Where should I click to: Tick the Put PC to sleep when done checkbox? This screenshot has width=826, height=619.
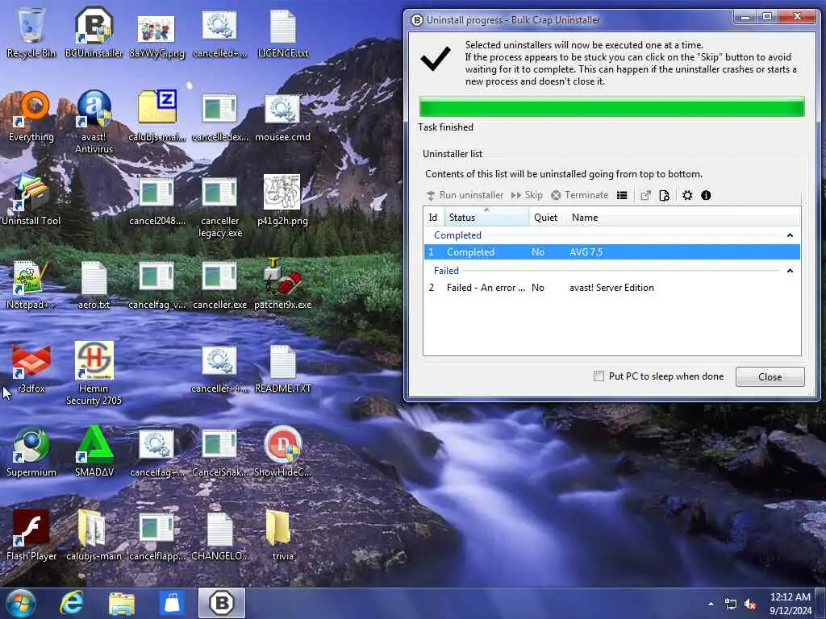pyautogui.click(x=599, y=376)
